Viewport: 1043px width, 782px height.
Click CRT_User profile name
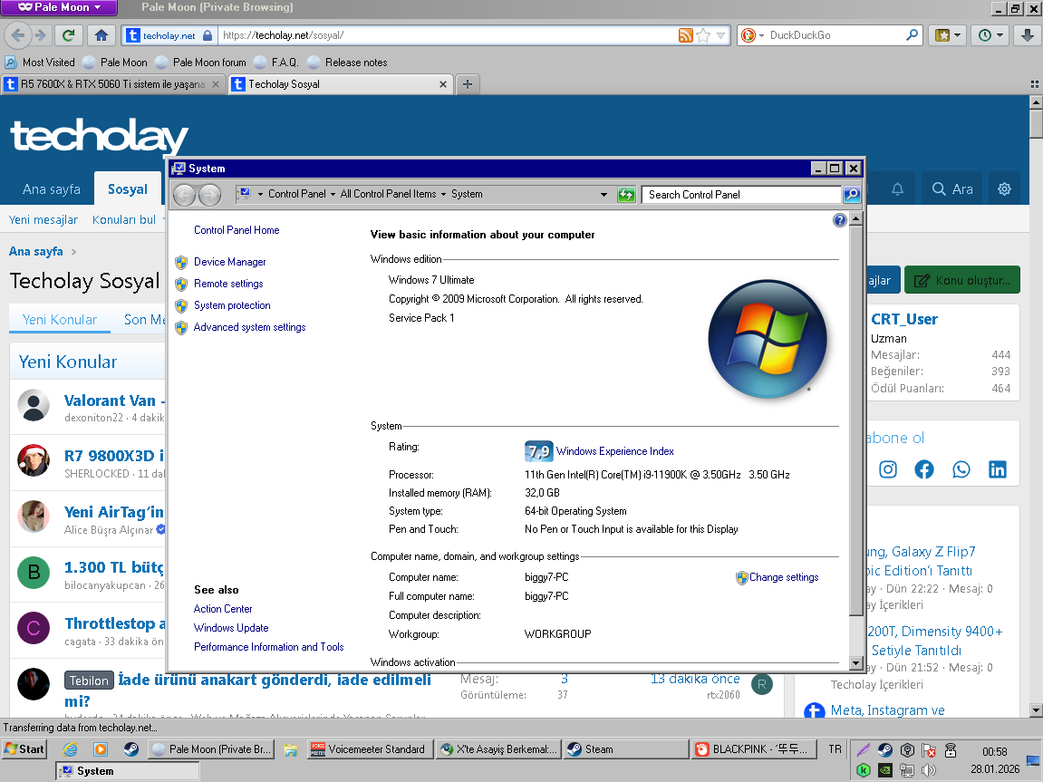(904, 319)
